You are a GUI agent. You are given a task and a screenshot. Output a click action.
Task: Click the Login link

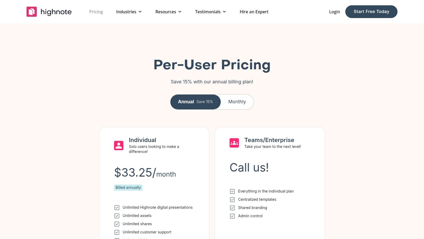pyautogui.click(x=334, y=12)
